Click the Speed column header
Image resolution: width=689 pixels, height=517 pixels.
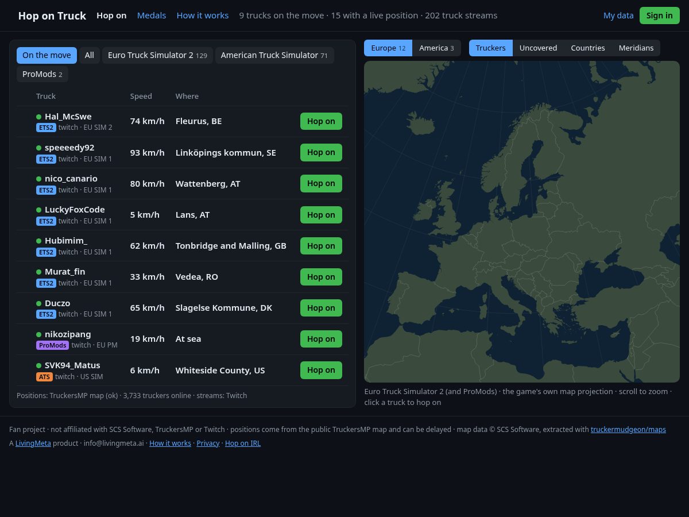pyautogui.click(x=141, y=96)
